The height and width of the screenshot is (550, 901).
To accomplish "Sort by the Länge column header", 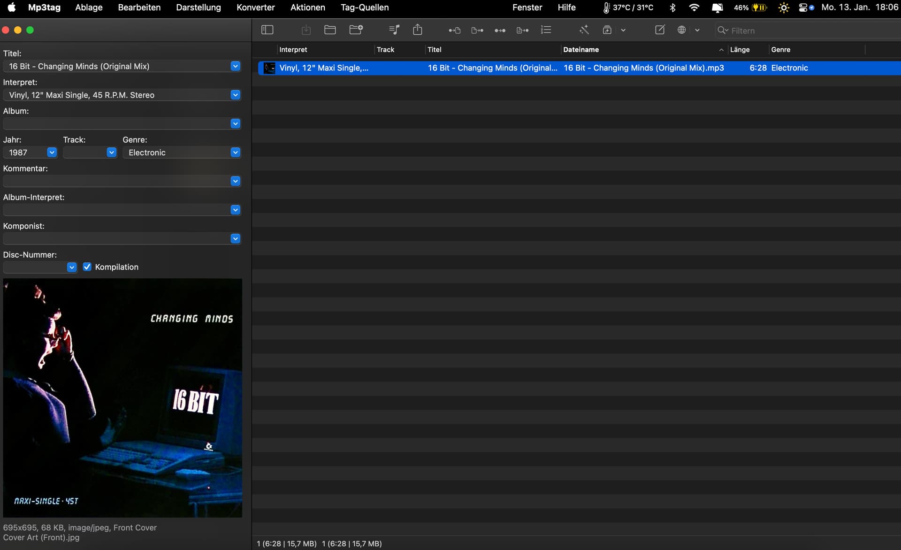I will point(740,50).
